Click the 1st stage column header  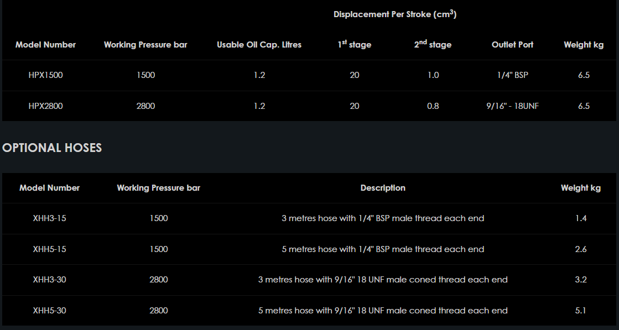click(355, 44)
